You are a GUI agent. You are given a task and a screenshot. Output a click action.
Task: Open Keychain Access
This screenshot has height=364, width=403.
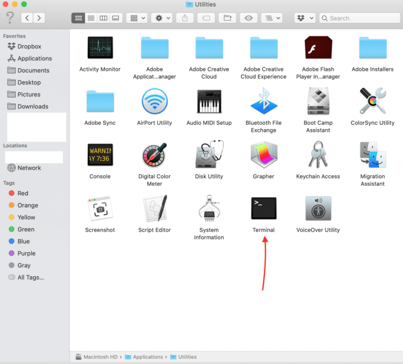point(318,154)
